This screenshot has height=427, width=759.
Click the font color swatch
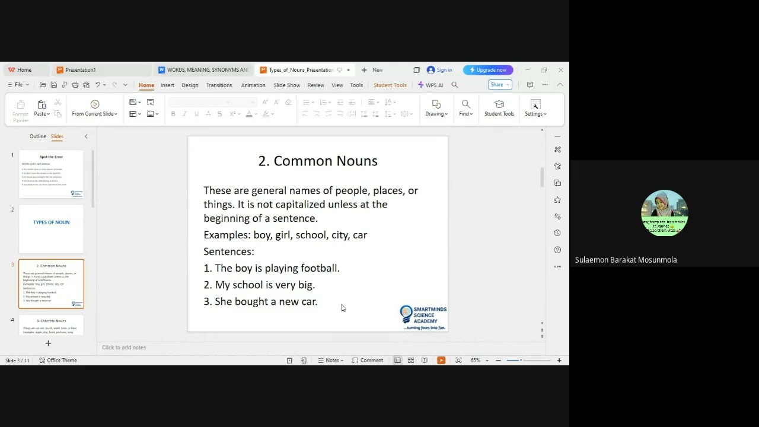click(249, 114)
